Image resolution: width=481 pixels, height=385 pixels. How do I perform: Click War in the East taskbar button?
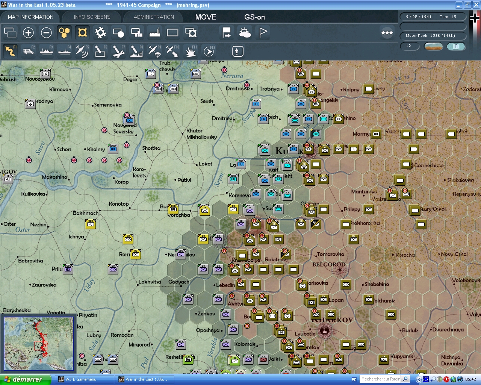point(145,379)
